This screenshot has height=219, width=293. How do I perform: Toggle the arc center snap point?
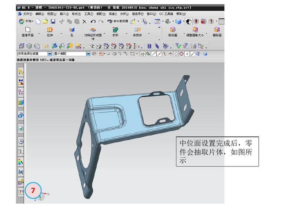[176, 54]
